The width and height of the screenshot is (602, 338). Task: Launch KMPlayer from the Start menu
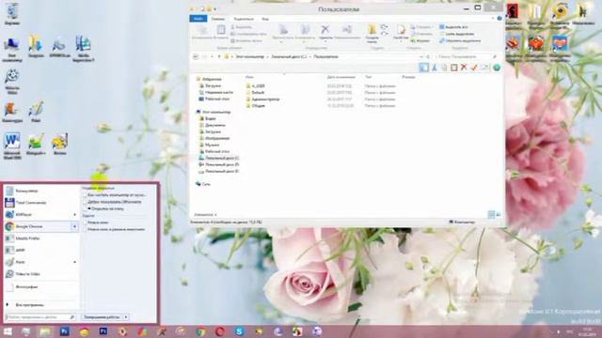39,215
